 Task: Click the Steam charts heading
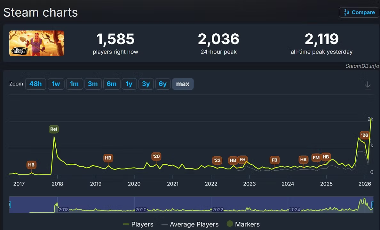coord(41,12)
